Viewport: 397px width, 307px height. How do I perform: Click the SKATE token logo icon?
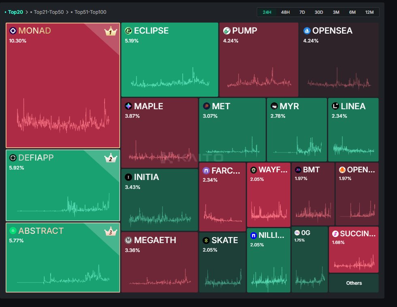[206, 240]
